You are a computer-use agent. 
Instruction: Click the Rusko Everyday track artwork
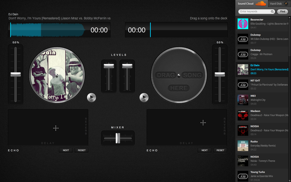(x=242, y=145)
